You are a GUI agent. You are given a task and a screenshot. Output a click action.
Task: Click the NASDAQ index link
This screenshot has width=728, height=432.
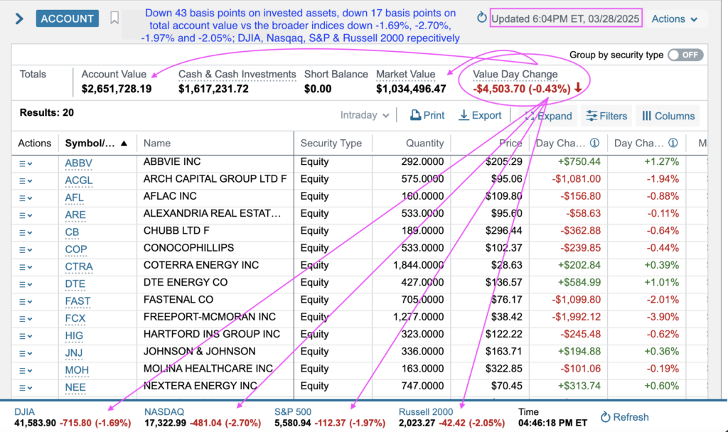point(164,411)
